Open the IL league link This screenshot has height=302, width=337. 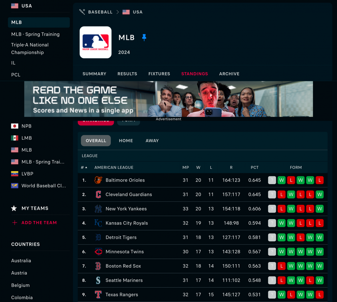(13, 63)
